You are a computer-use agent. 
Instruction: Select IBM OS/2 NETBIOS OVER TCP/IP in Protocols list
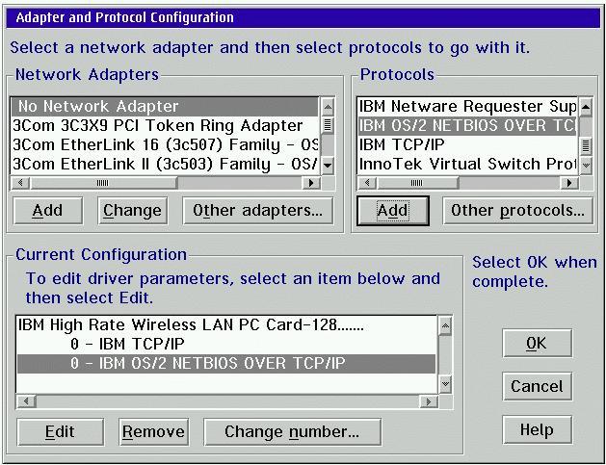coord(467,126)
